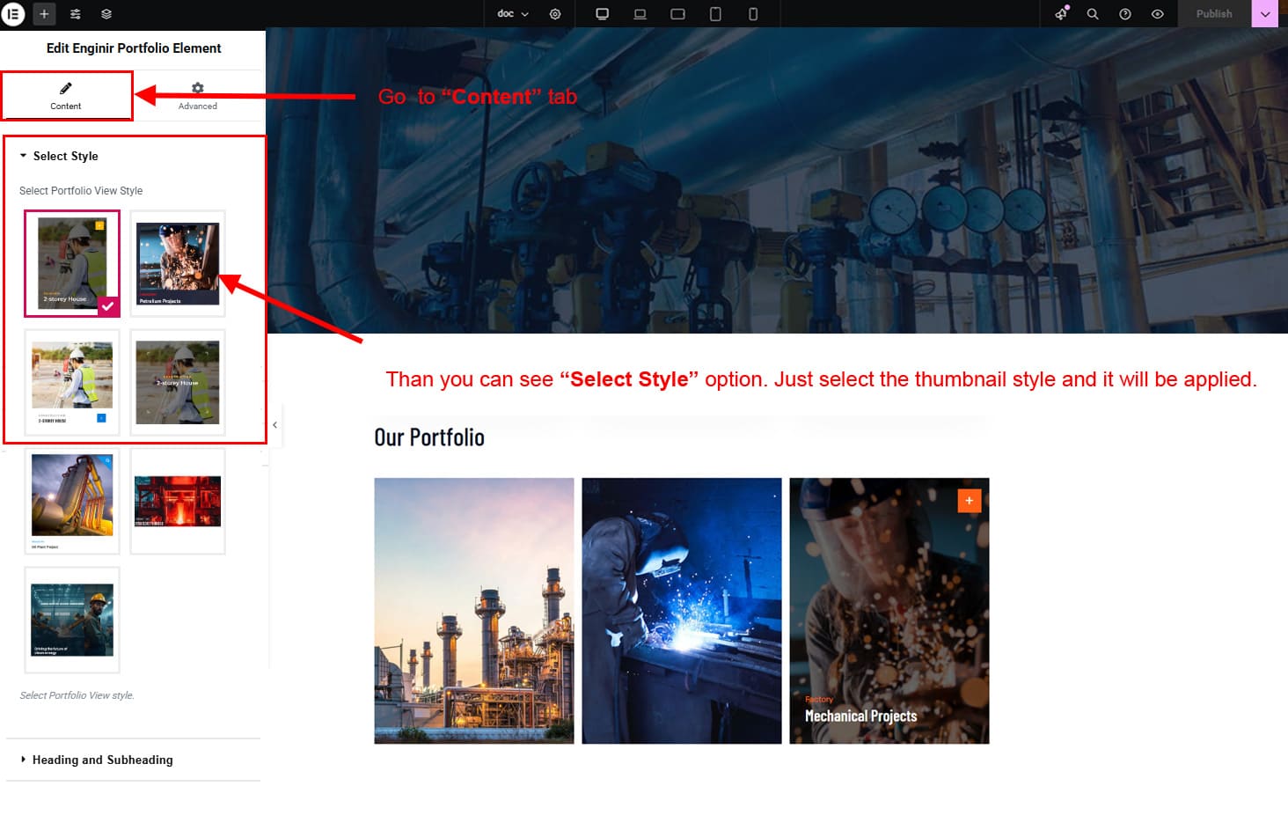Open the doc document dropdown

pos(513,14)
